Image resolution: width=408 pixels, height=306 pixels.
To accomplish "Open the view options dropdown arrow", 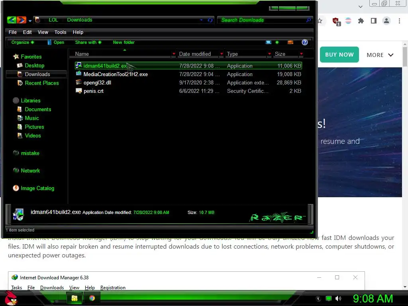I will point(277,42).
